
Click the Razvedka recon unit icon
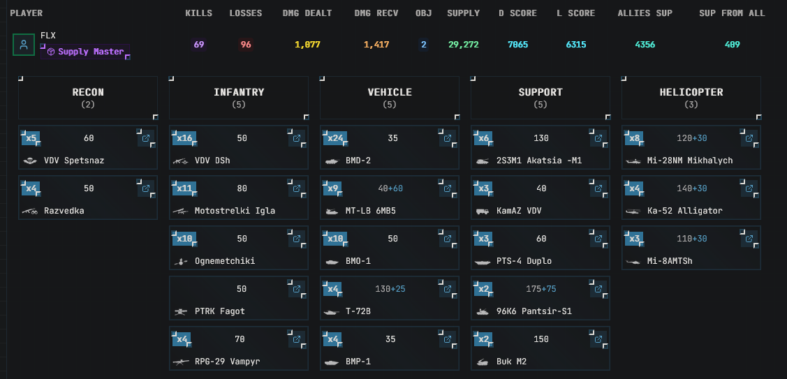click(x=29, y=211)
